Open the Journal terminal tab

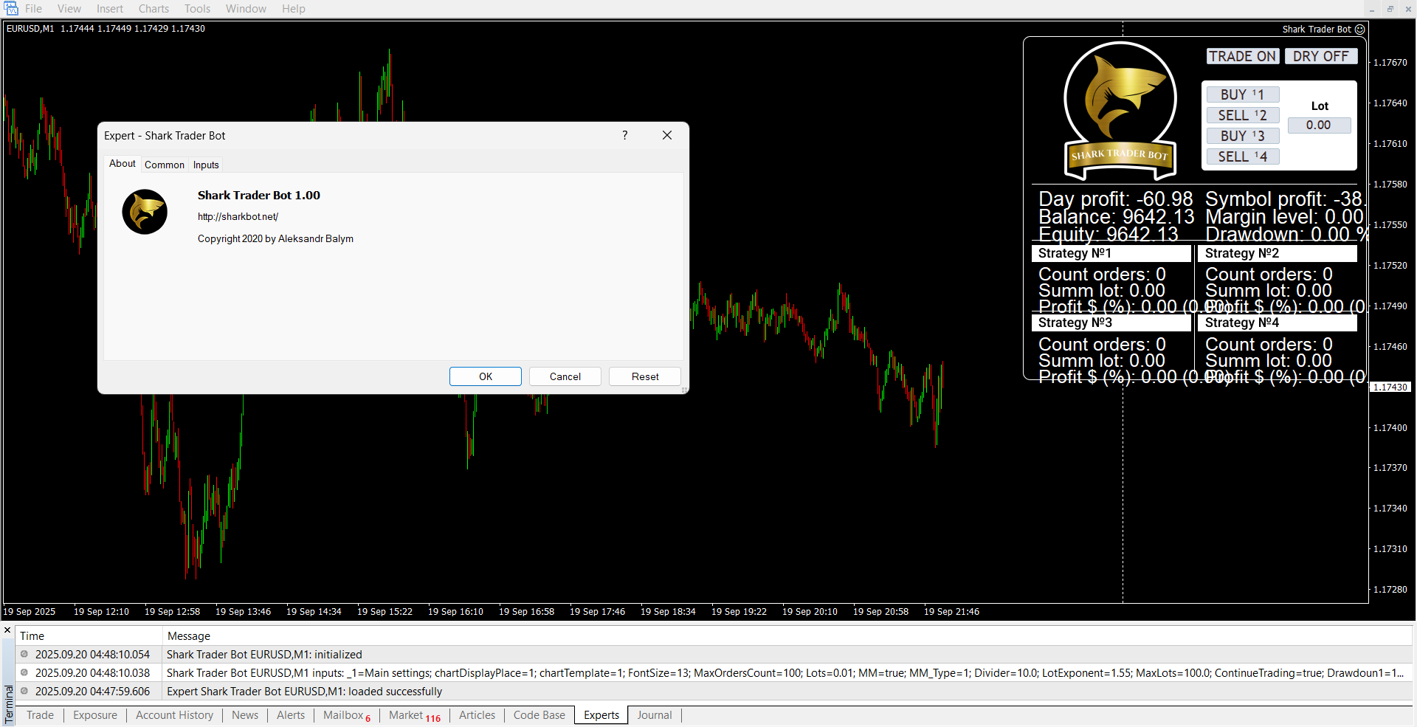[654, 714]
